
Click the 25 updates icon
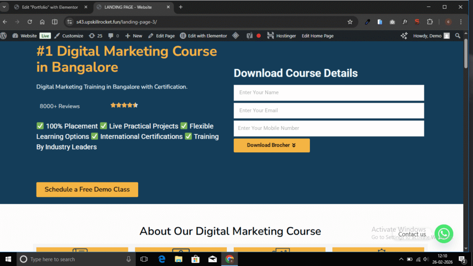[96, 36]
